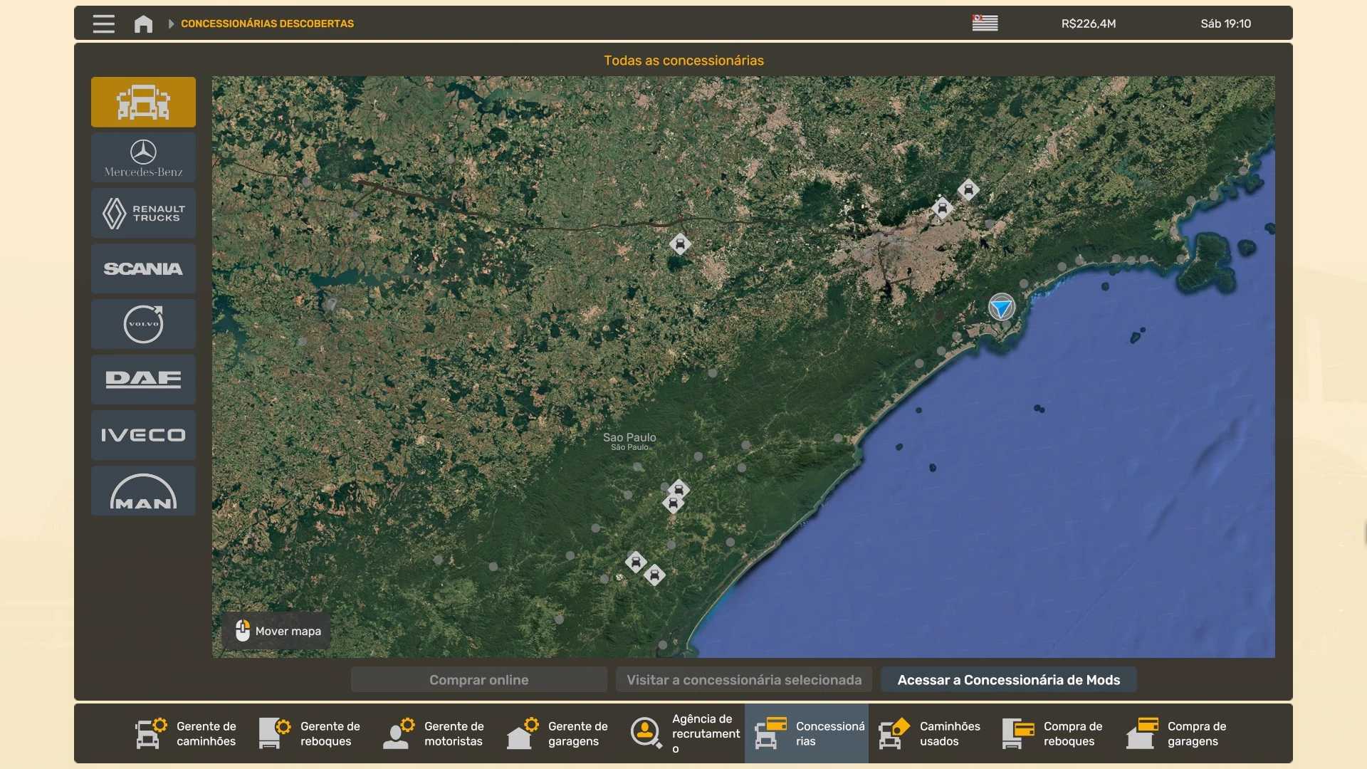Click Acessar a Concessionária de Mods button
Viewport: 1367px width, 769px height.
[x=1008, y=680]
